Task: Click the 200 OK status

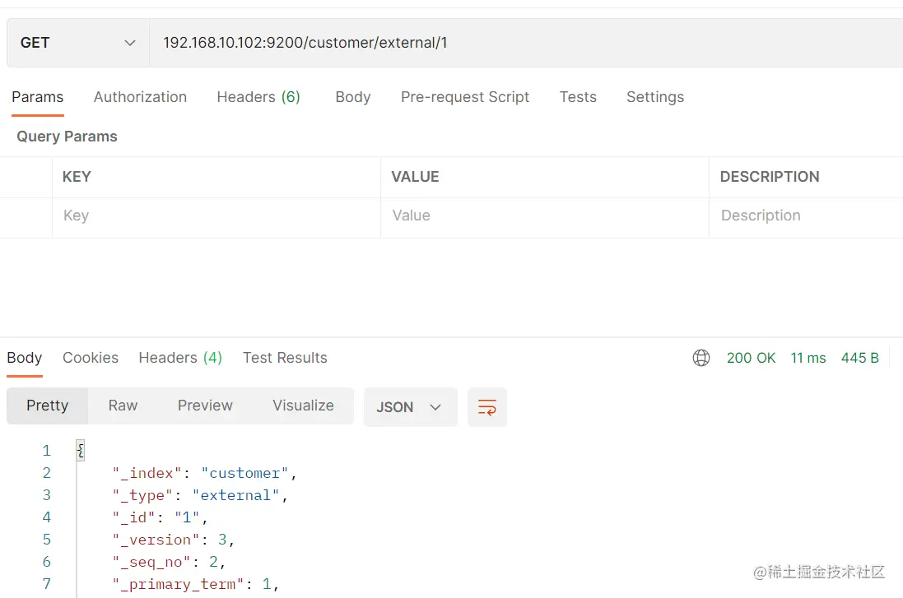Action: click(751, 358)
